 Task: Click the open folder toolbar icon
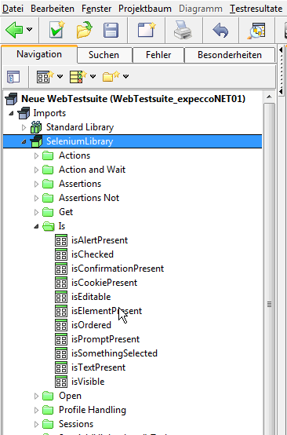click(x=85, y=30)
